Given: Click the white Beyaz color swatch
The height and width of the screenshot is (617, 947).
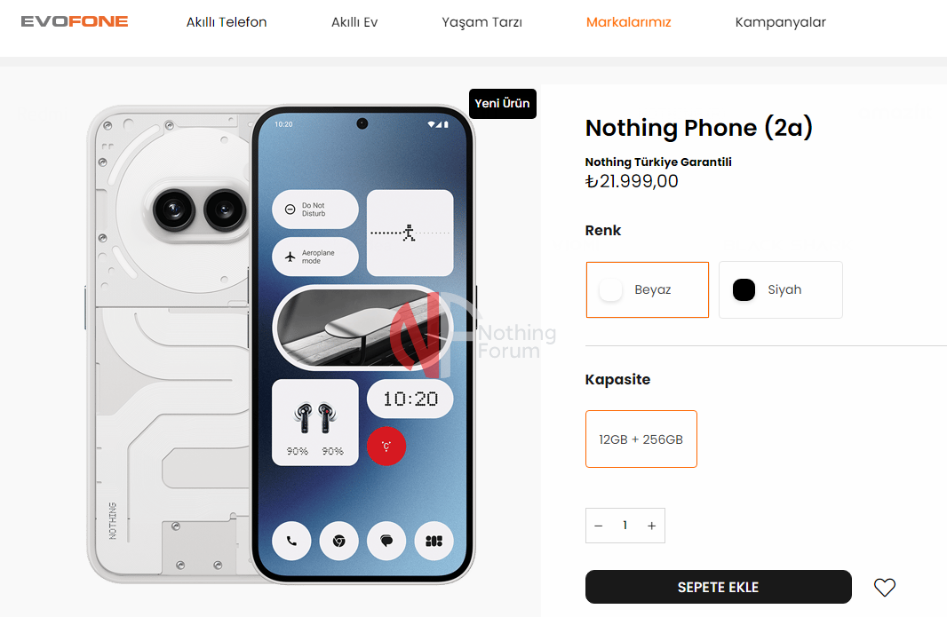Looking at the screenshot, I should pyautogui.click(x=610, y=289).
